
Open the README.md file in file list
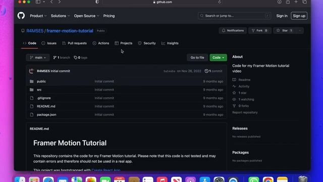[x=46, y=106]
